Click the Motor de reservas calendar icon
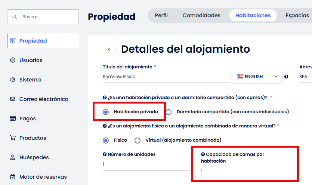 [x=13, y=177]
